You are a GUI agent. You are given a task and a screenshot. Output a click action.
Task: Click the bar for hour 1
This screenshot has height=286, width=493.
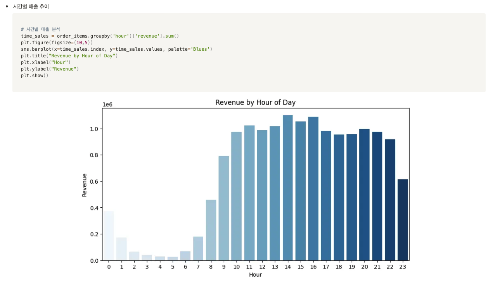tap(121, 249)
